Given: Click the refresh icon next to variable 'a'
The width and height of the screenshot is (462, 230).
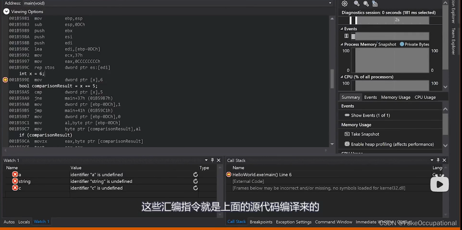Looking at the screenshot, I should pos(195,174).
